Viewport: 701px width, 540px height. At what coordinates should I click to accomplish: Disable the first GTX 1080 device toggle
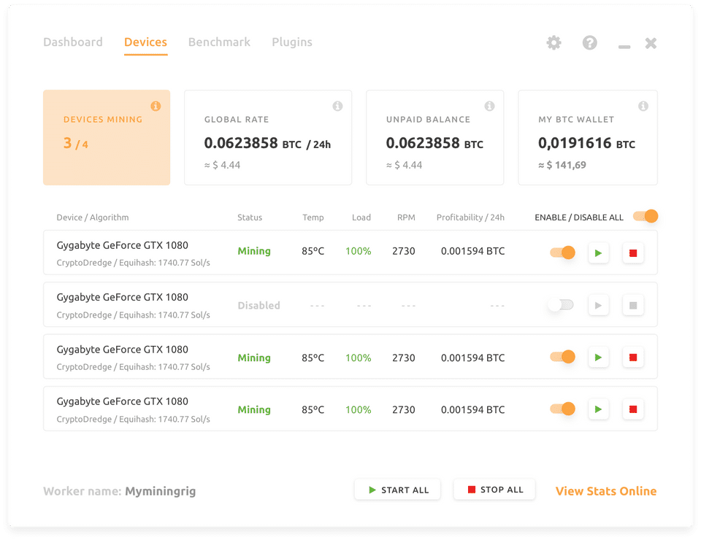point(562,252)
